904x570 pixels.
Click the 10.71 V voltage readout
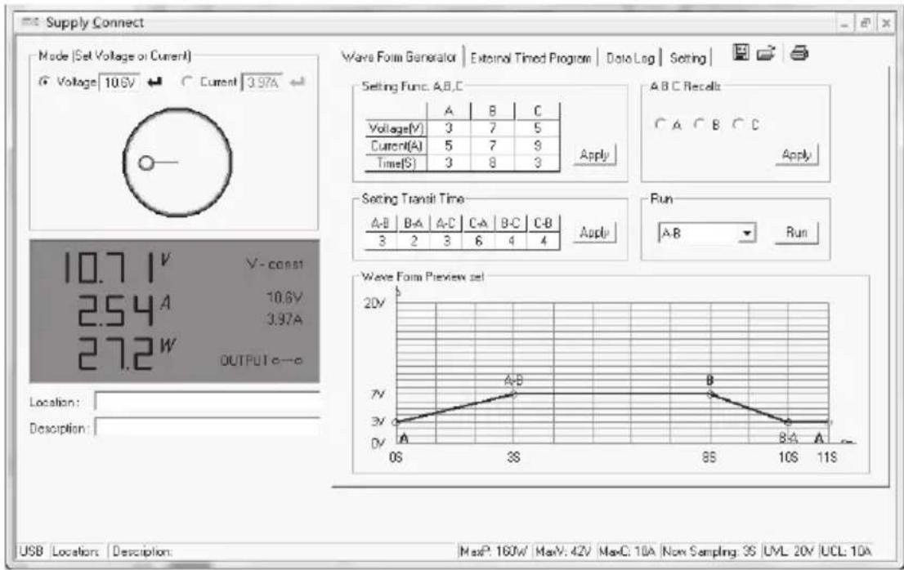tap(117, 268)
